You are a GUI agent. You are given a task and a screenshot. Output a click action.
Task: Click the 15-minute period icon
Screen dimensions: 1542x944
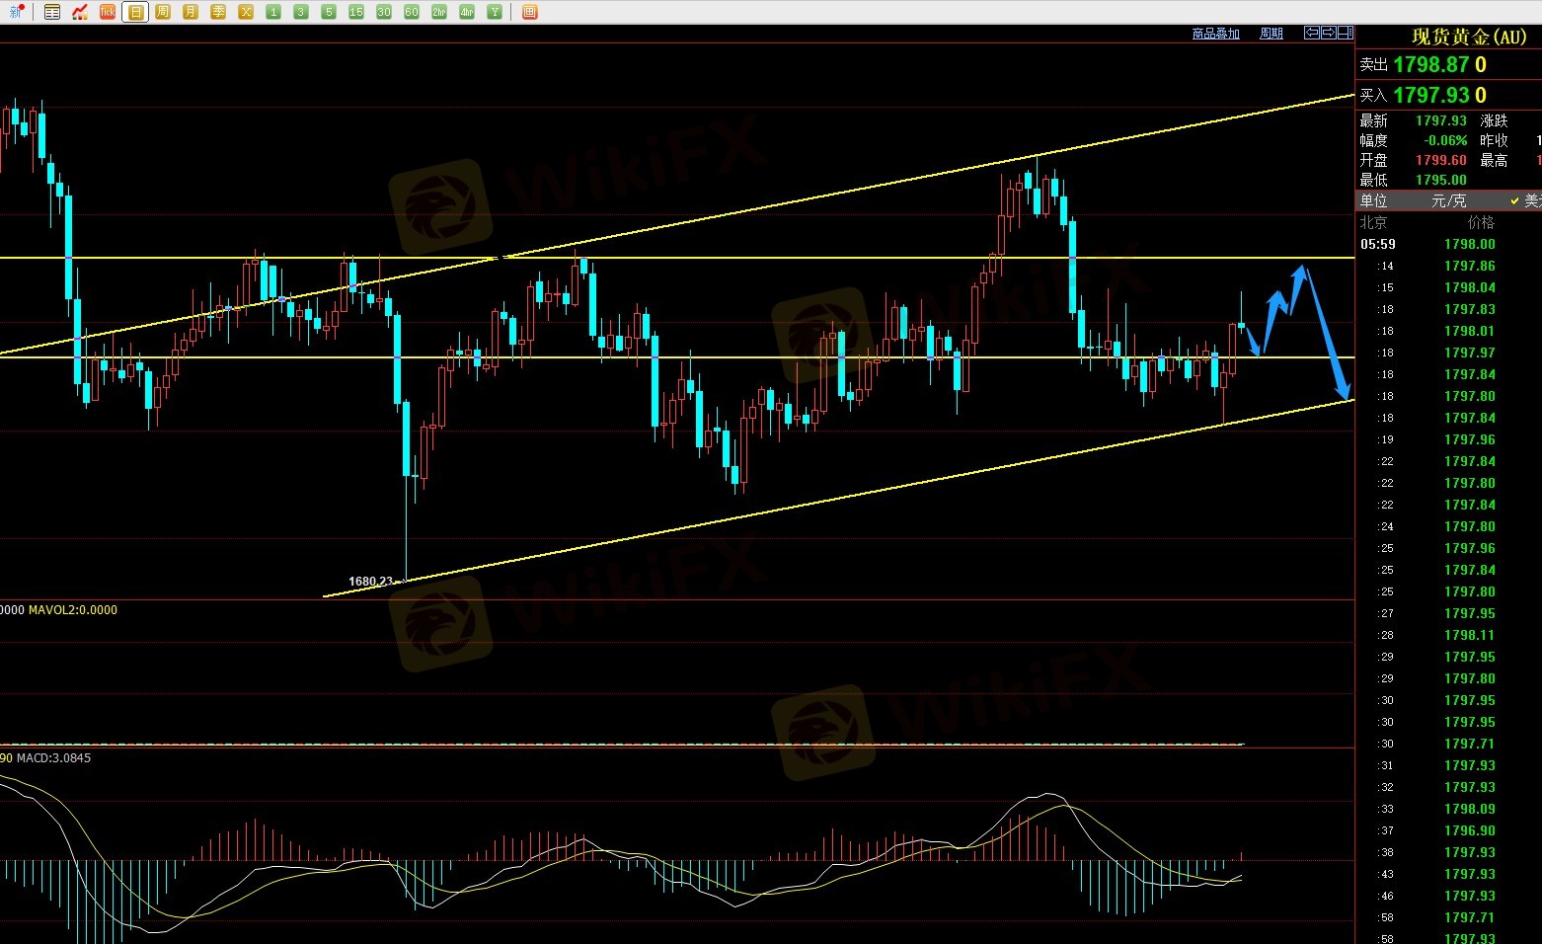point(356,12)
